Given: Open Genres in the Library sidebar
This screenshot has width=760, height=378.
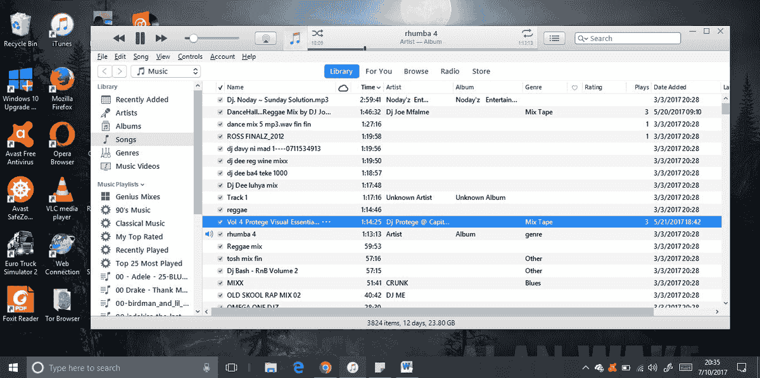Looking at the screenshot, I should [x=127, y=153].
